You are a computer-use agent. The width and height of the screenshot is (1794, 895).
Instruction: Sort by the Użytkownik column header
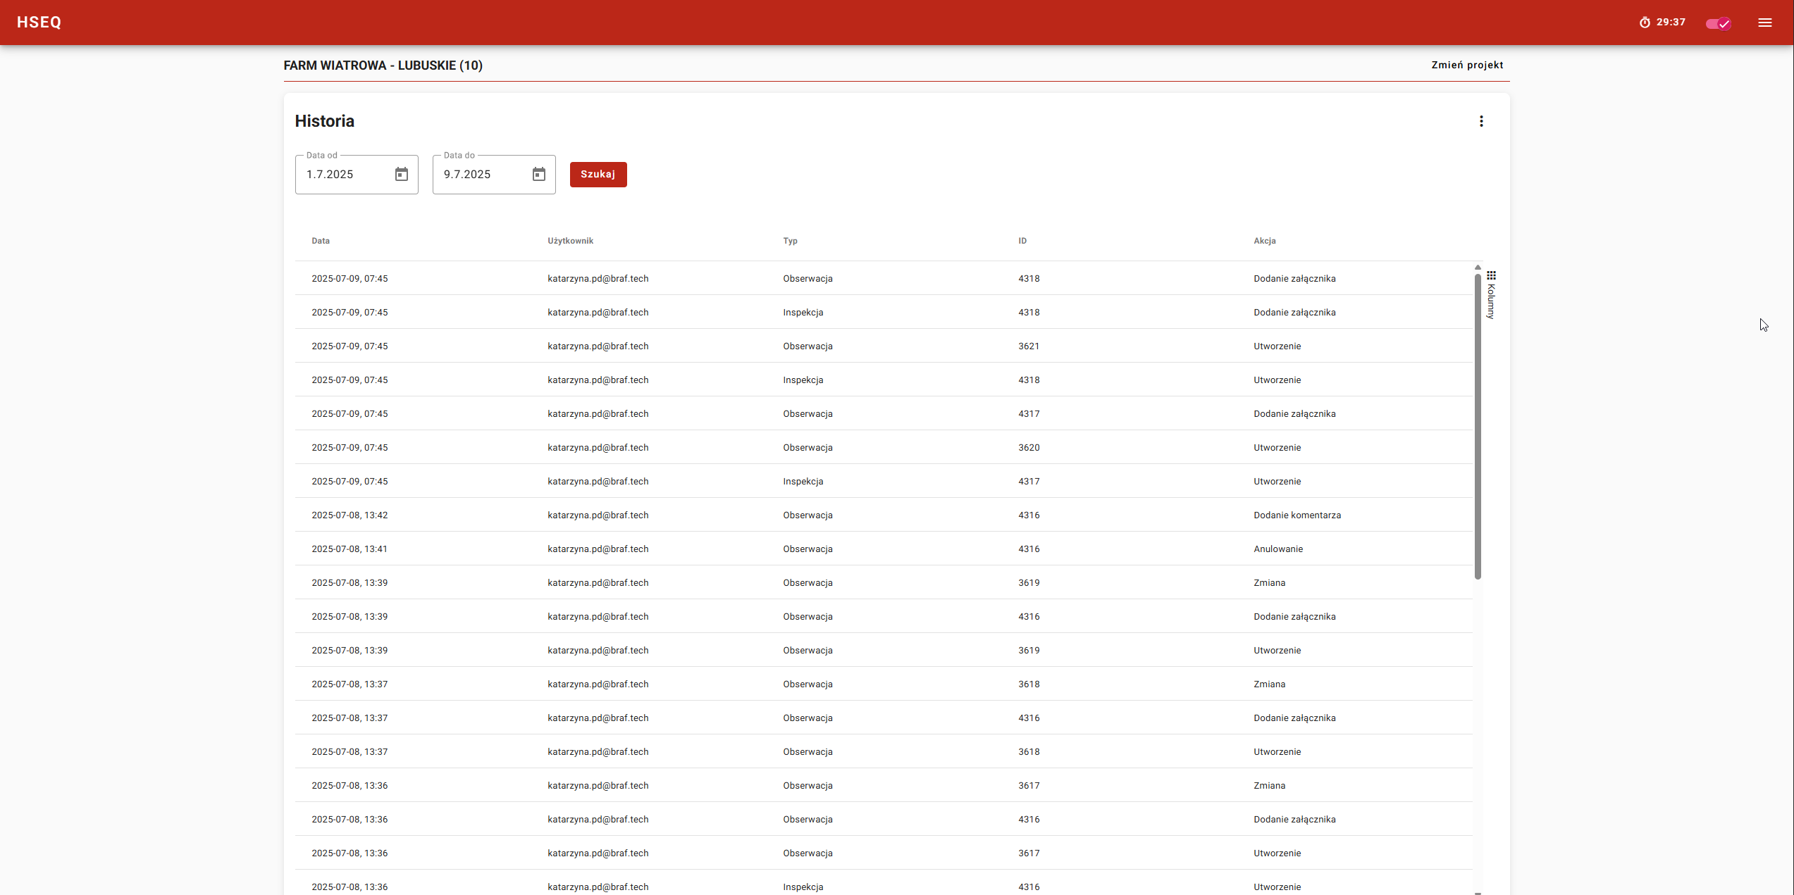click(x=570, y=241)
